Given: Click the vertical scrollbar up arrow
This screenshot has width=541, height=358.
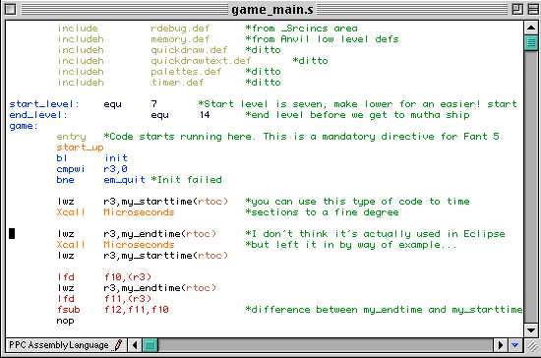Looking at the screenshot, I should [531, 28].
